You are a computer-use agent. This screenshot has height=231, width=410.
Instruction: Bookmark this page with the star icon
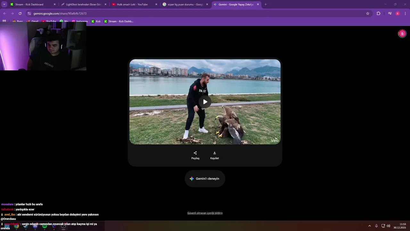368,13
